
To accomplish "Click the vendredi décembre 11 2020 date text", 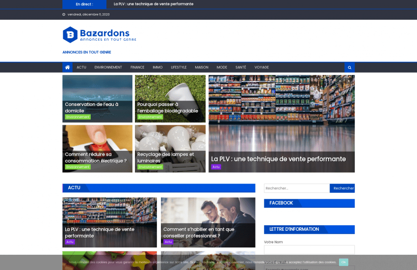I will point(89,15).
